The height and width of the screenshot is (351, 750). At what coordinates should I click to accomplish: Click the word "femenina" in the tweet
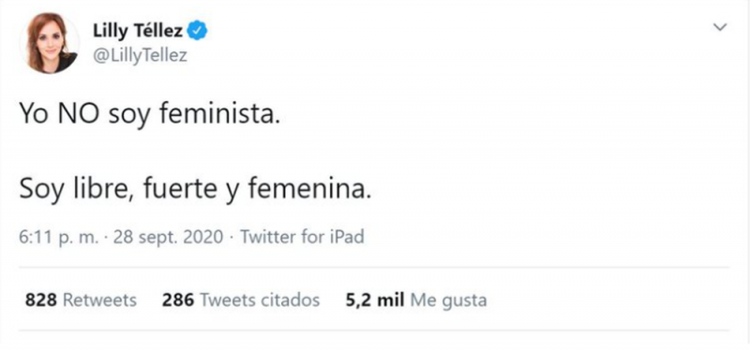307,189
